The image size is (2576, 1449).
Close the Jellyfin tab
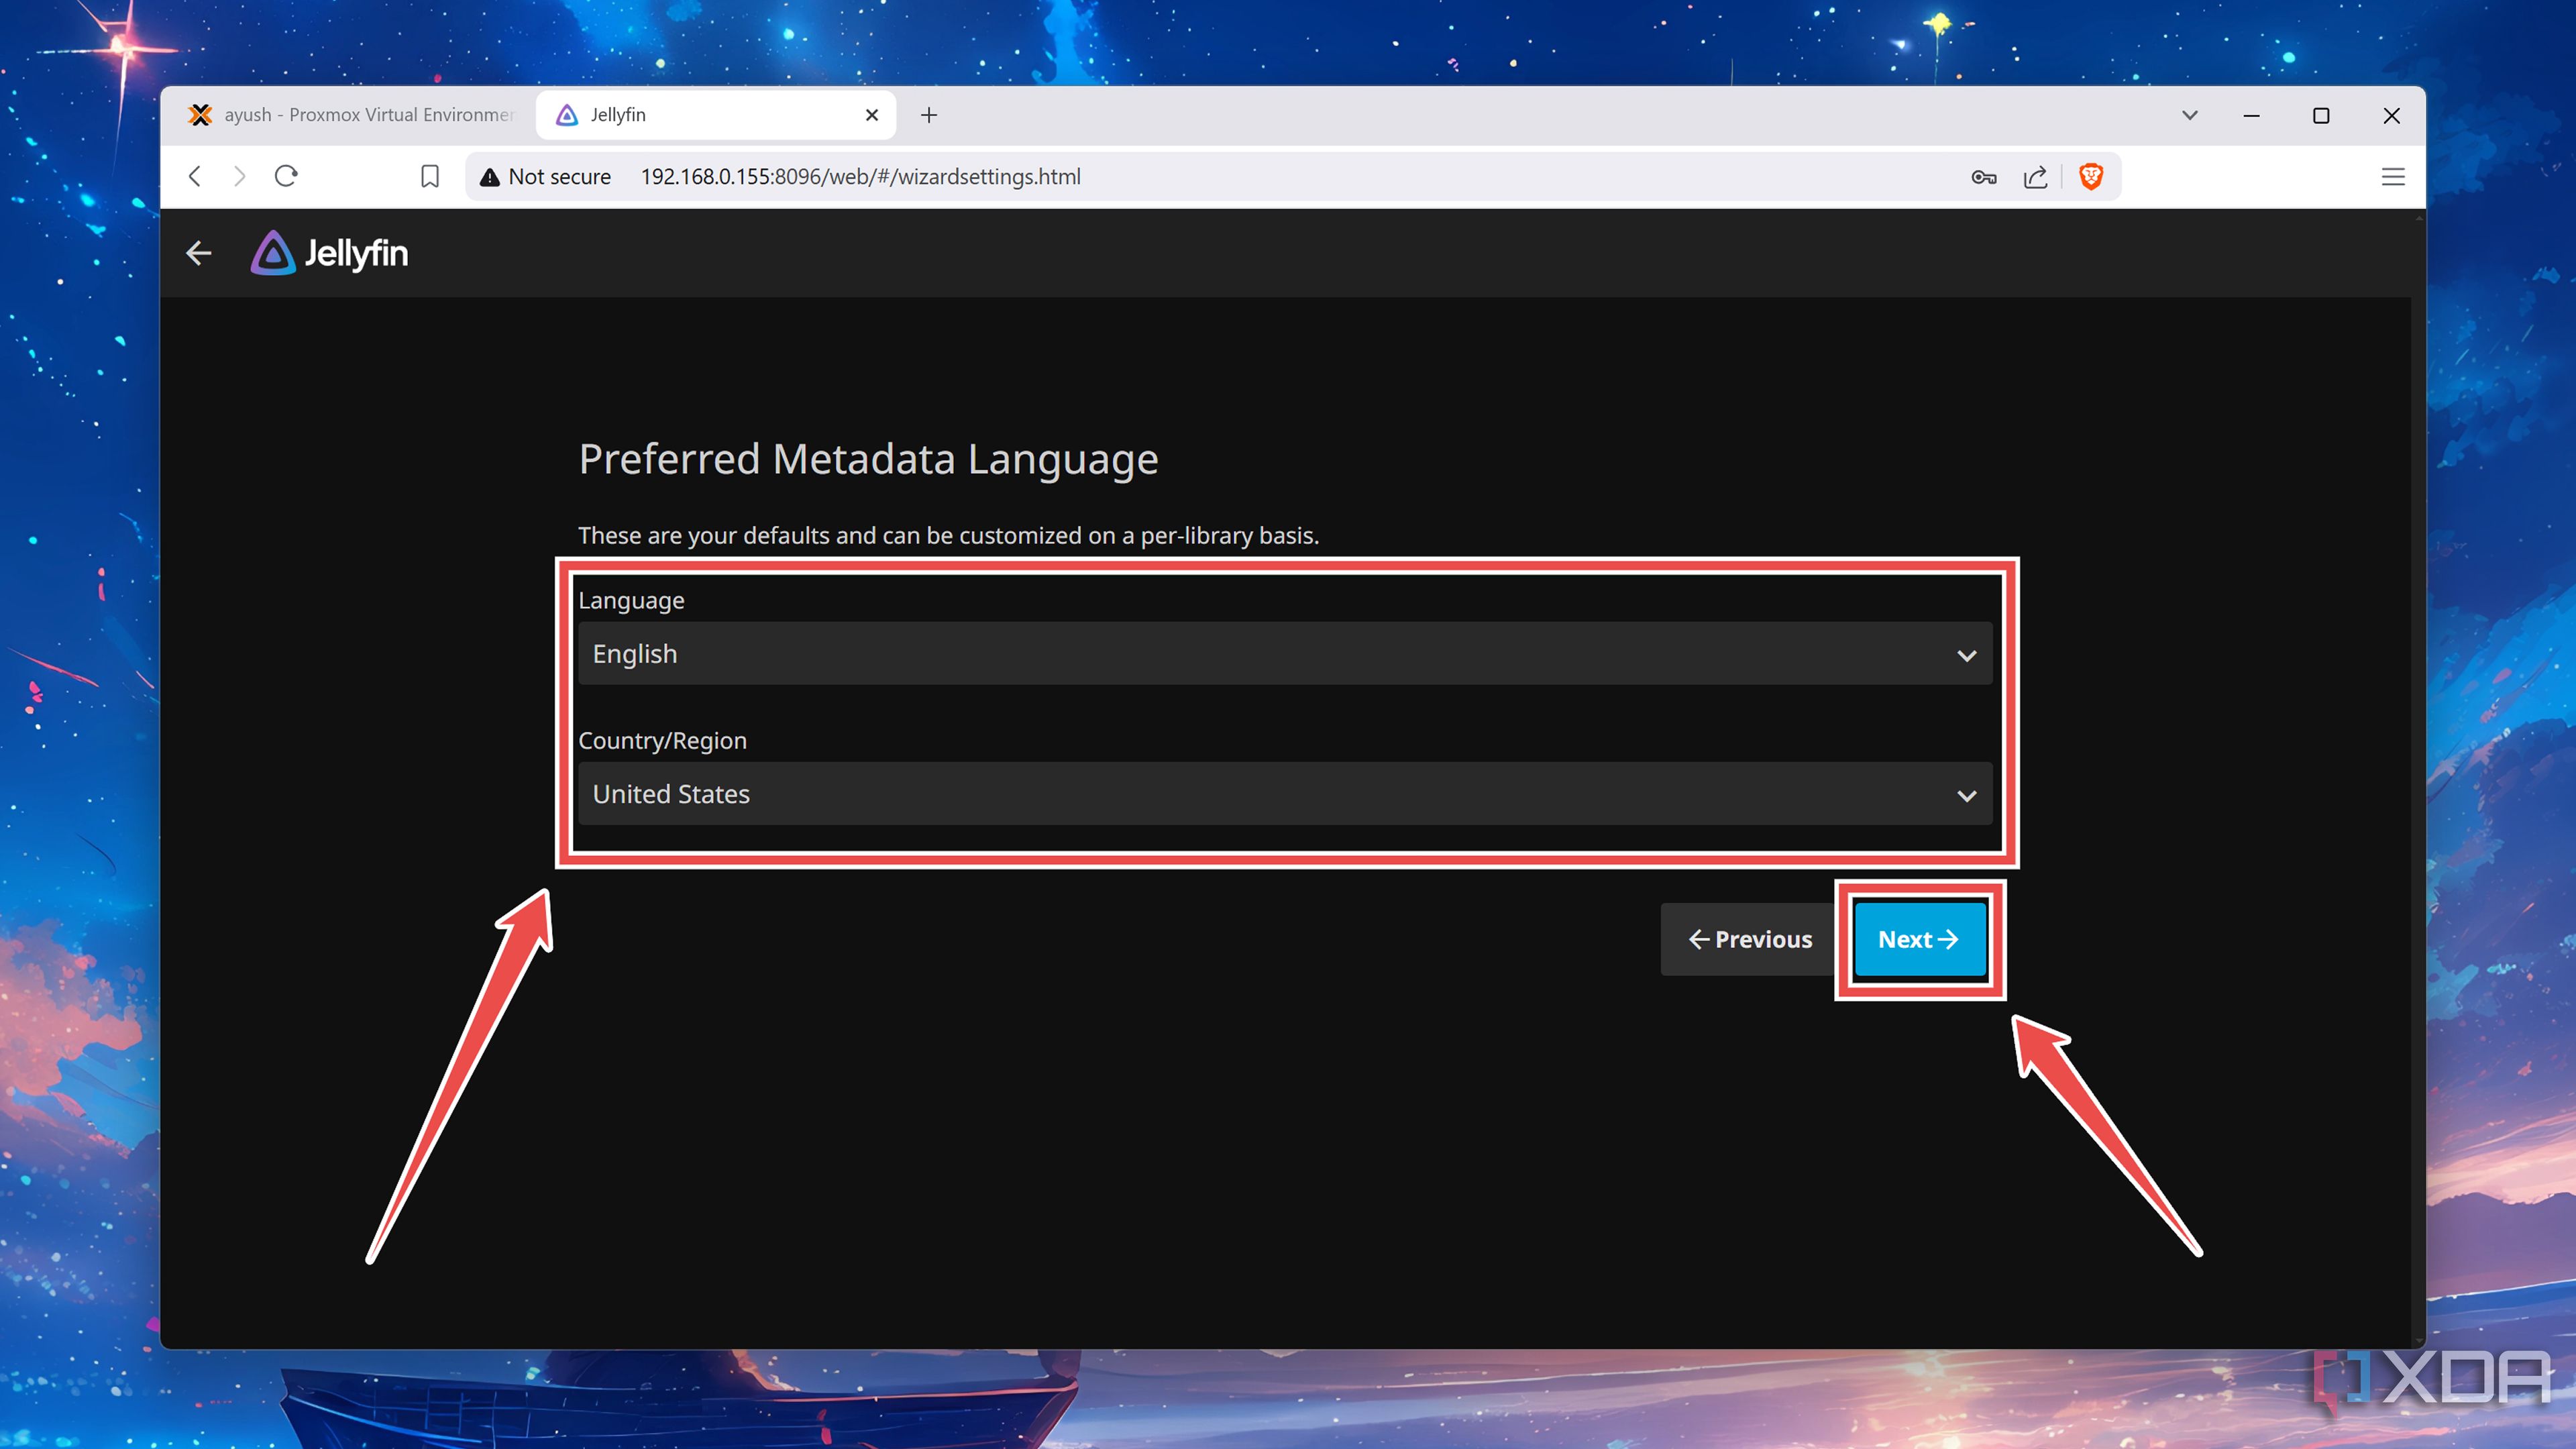point(871,114)
